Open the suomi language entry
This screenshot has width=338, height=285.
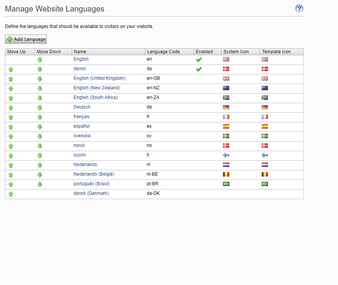(80, 155)
